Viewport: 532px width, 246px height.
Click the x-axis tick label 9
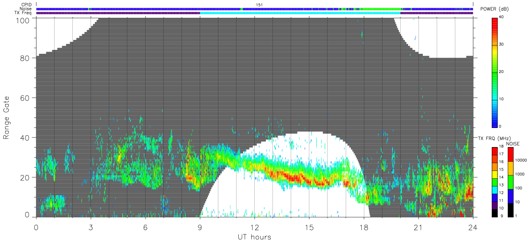point(200,227)
